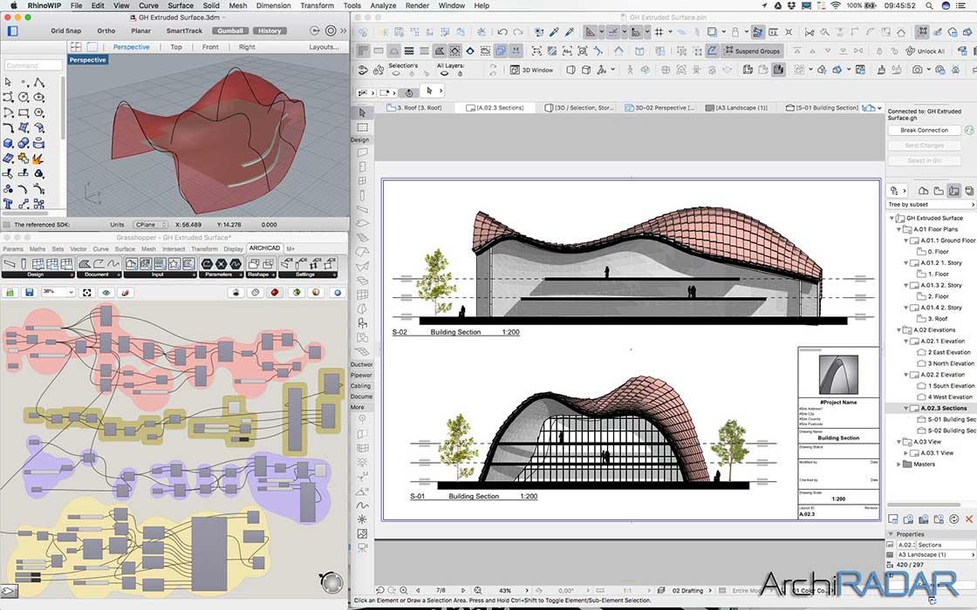Toggle Ortho mode in Rhino
This screenshot has width=977, height=610.
106,30
